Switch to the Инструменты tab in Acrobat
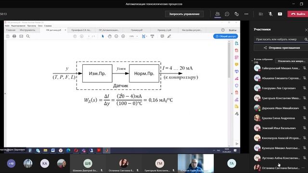The image size is (308, 173). pos(27,30)
